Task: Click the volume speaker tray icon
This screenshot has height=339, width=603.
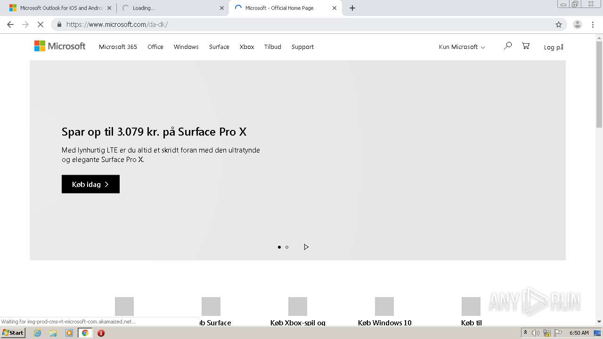Action: (536, 333)
